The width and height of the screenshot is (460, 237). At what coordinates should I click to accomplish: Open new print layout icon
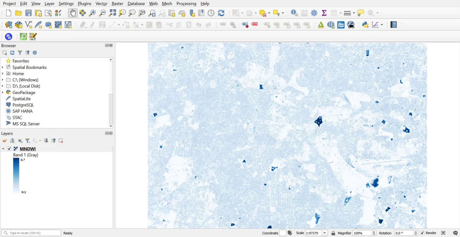38,13
